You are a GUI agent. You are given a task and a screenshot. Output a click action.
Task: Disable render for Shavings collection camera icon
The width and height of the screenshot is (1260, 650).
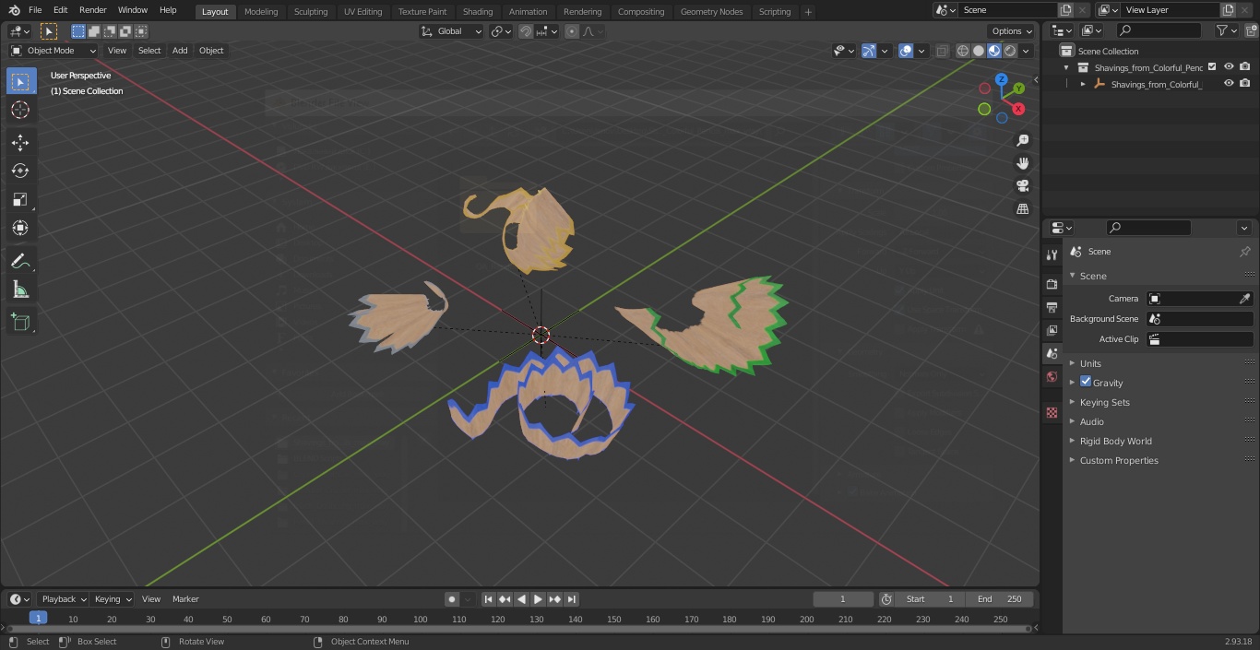coord(1245,66)
